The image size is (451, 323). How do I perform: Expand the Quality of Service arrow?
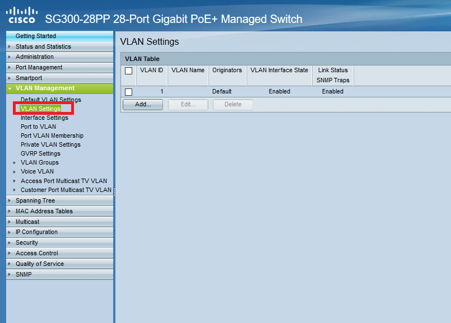(10, 264)
